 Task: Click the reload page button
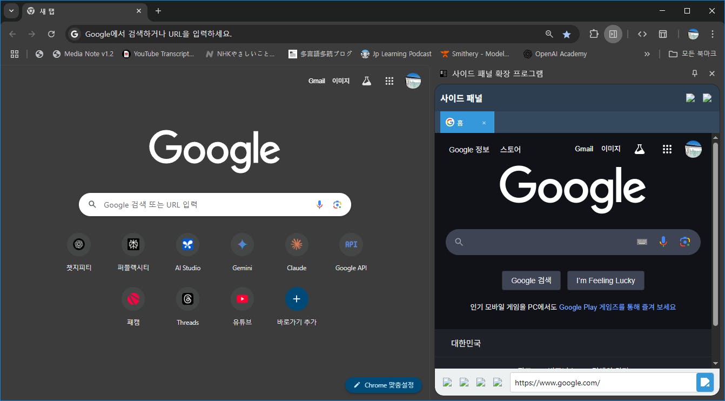tap(51, 34)
